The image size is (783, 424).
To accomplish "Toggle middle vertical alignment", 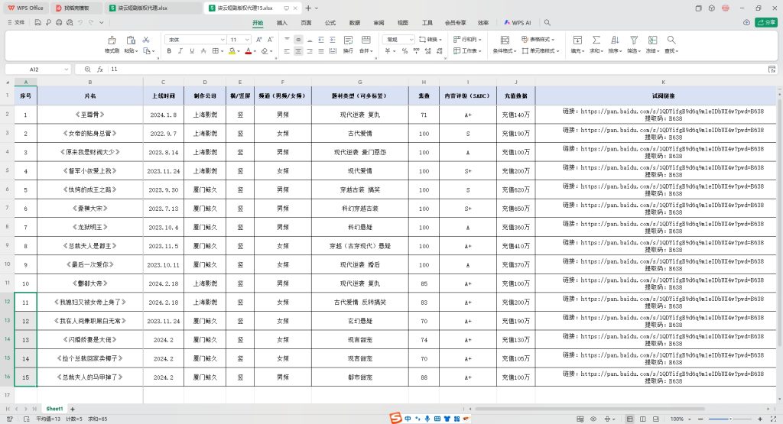I will point(298,40).
